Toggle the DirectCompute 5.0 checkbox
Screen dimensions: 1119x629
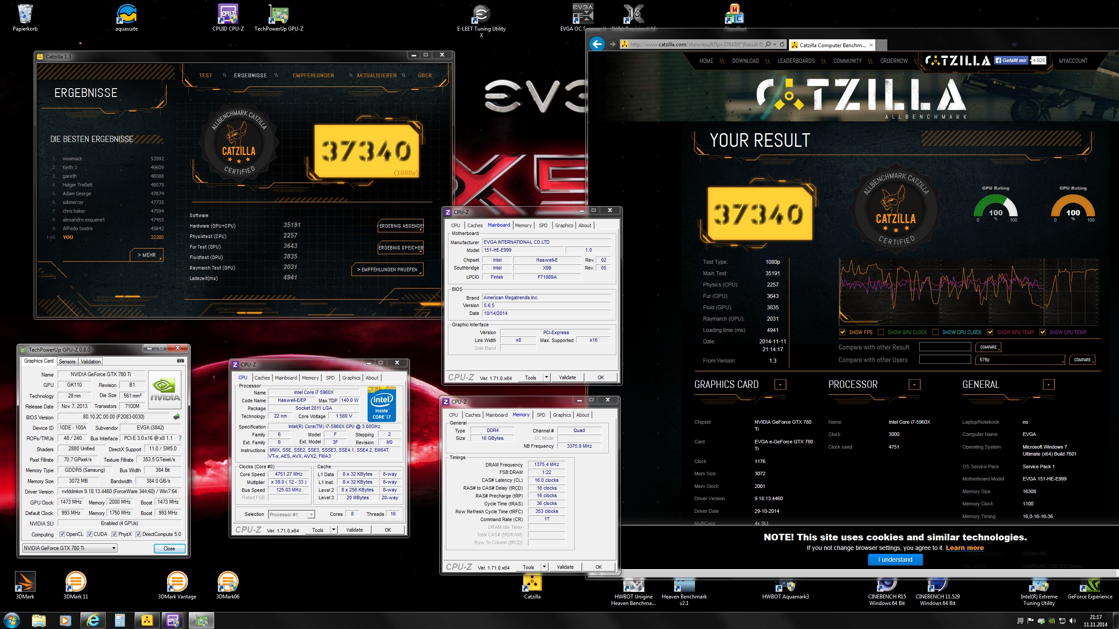point(138,534)
